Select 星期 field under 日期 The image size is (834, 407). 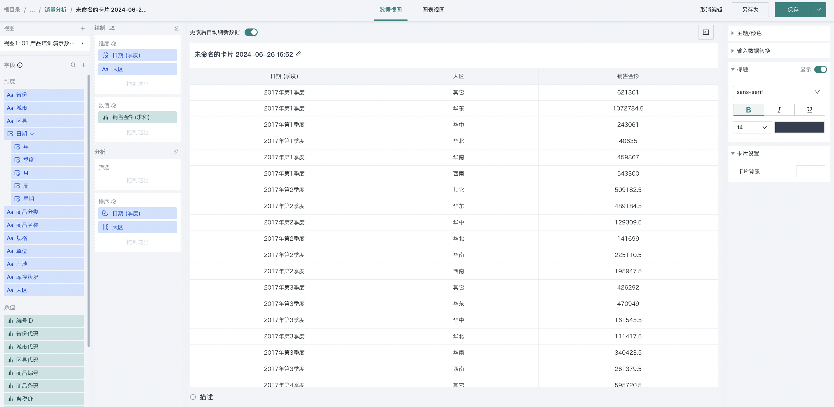47,199
